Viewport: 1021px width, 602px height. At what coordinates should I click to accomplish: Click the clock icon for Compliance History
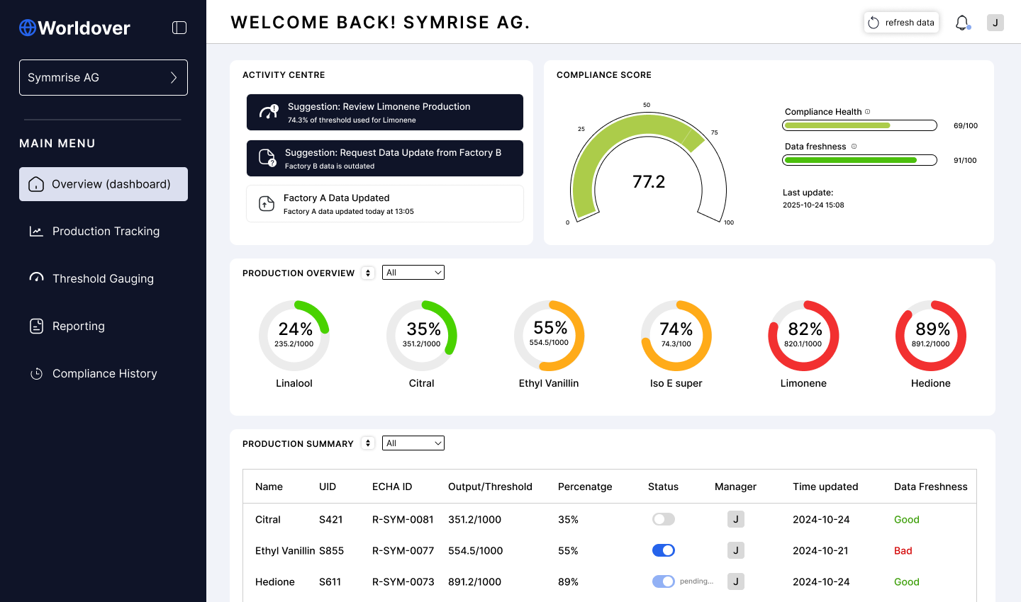click(x=36, y=373)
